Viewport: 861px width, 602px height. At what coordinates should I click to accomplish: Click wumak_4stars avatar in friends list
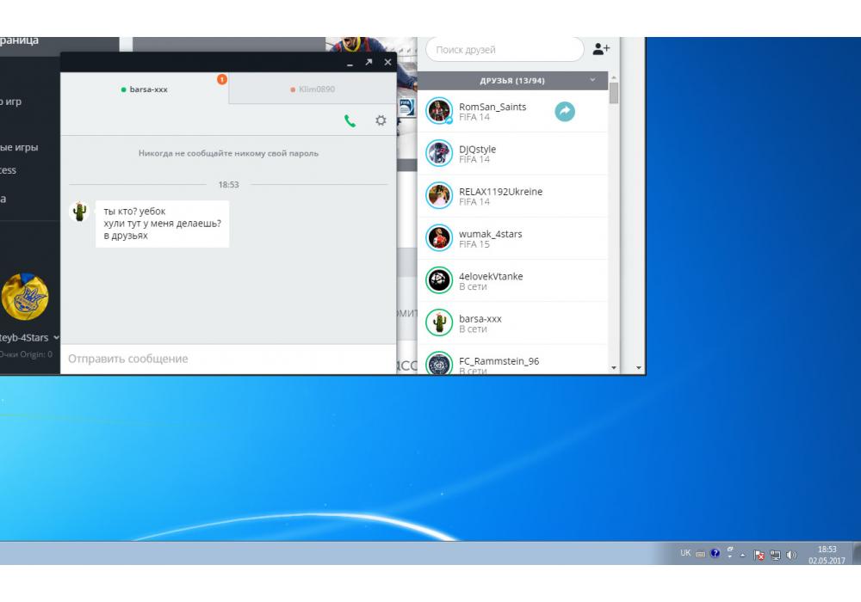(439, 238)
